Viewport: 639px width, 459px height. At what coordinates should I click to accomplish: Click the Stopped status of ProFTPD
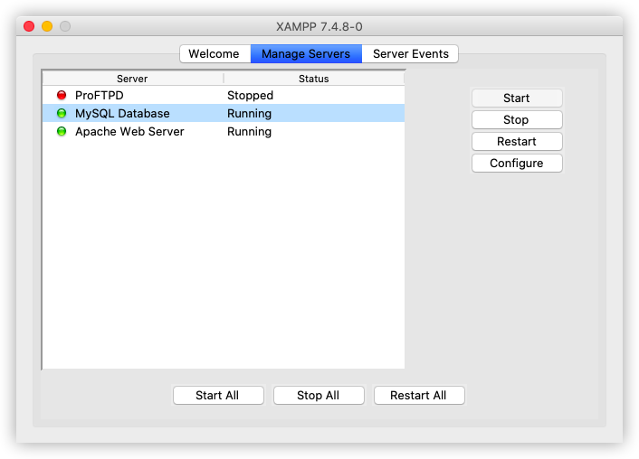(x=250, y=95)
